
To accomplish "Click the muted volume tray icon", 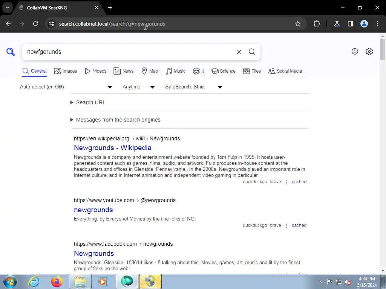I will pyautogui.click(x=348, y=282).
